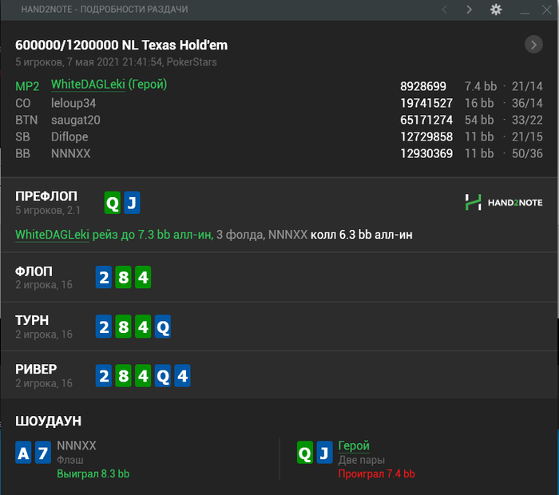Click the ШОУДАУН heading

point(48,421)
